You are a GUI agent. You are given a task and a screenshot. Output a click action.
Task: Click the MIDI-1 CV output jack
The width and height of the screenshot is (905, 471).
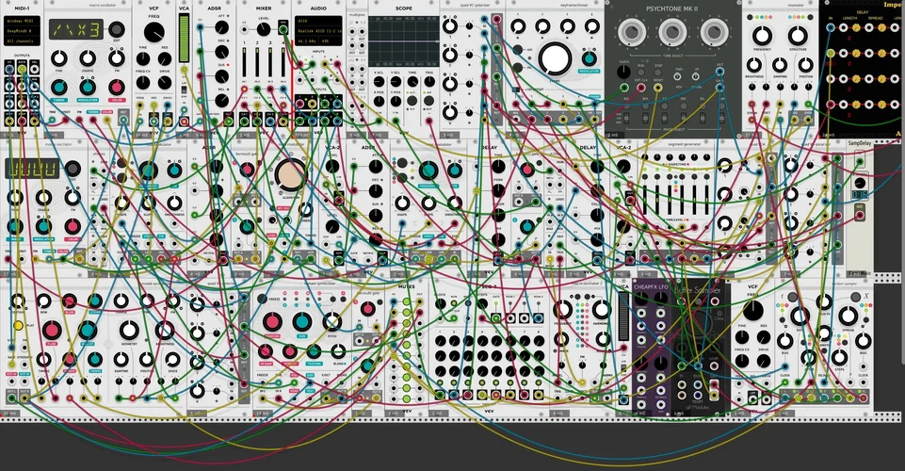point(9,69)
